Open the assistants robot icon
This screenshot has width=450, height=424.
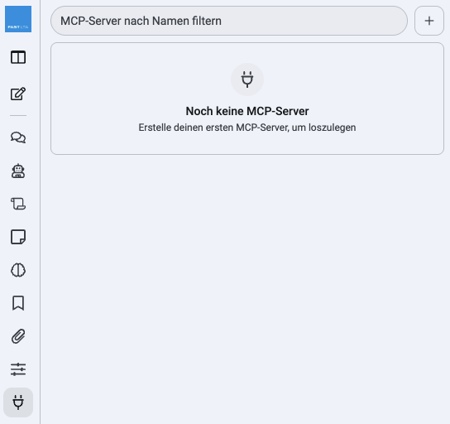coord(18,171)
